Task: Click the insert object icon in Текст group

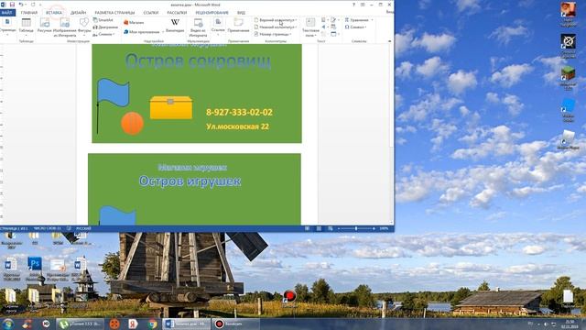Action: point(333,34)
